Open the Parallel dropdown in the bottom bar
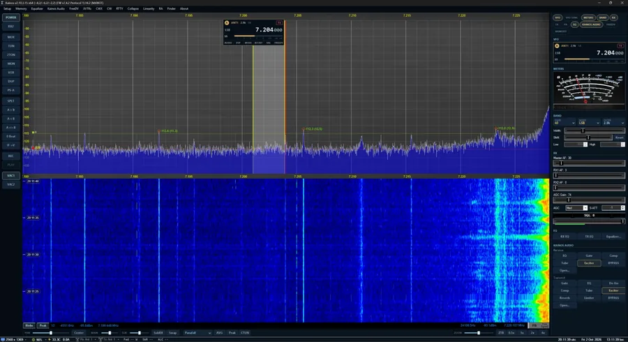 point(197,333)
